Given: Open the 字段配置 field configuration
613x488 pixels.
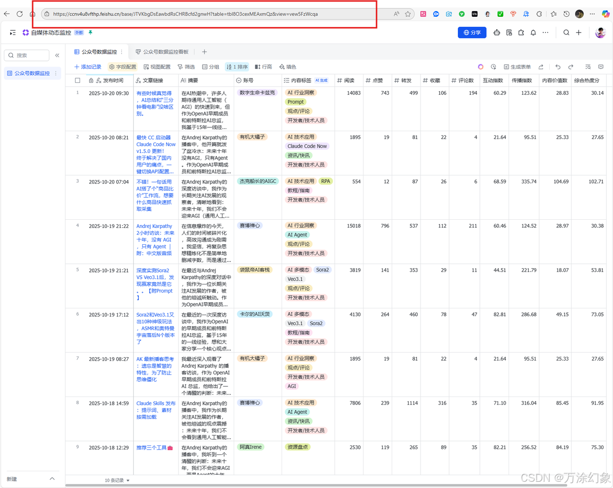Looking at the screenshot, I should click(x=123, y=67).
